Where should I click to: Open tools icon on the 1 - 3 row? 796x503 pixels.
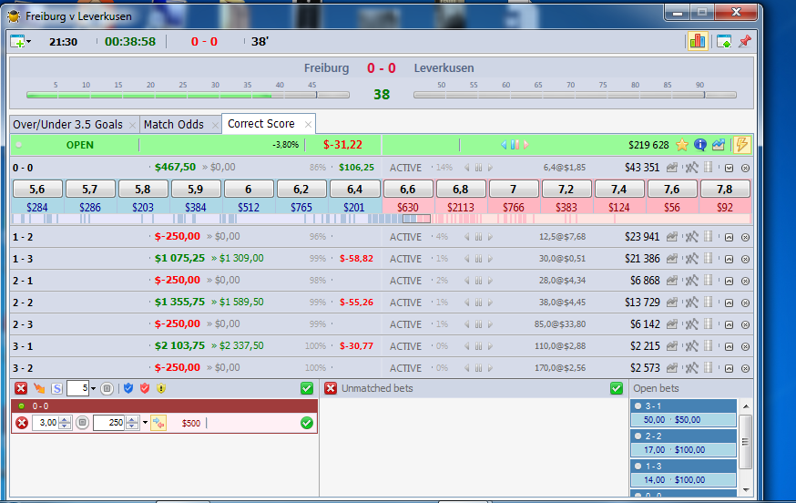tap(691, 259)
